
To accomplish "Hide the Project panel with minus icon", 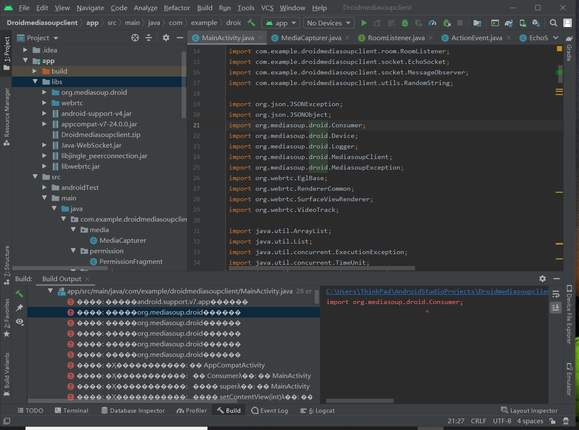I will (x=180, y=38).
